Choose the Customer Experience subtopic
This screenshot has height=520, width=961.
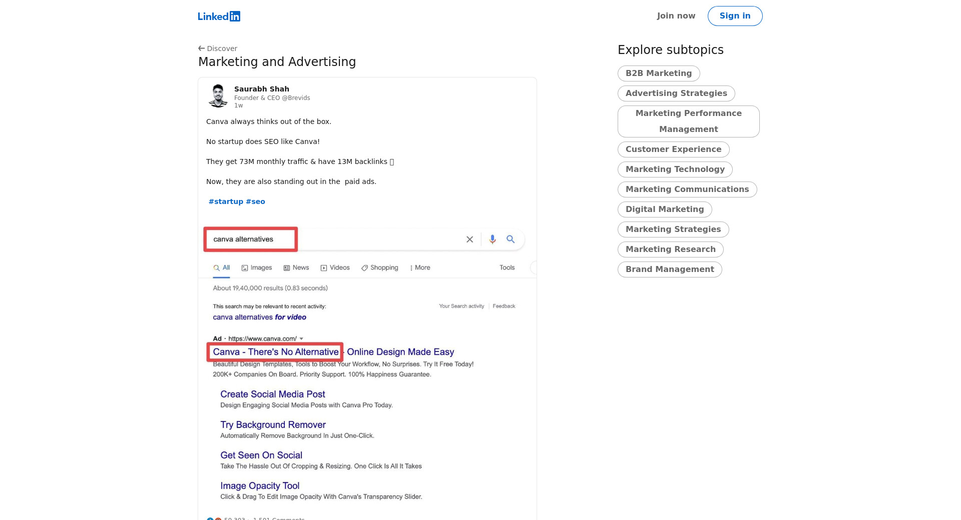pyautogui.click(x=673, y=149)
